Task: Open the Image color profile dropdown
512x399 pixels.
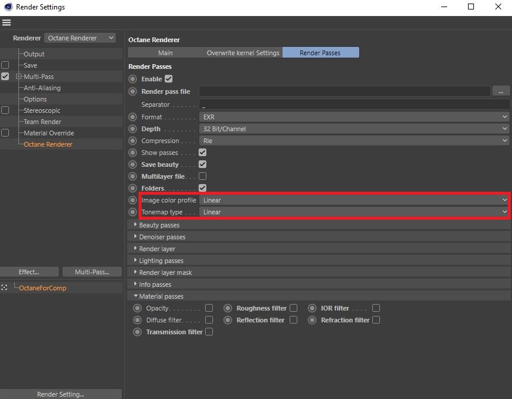Action: click(x=354, y=200)
